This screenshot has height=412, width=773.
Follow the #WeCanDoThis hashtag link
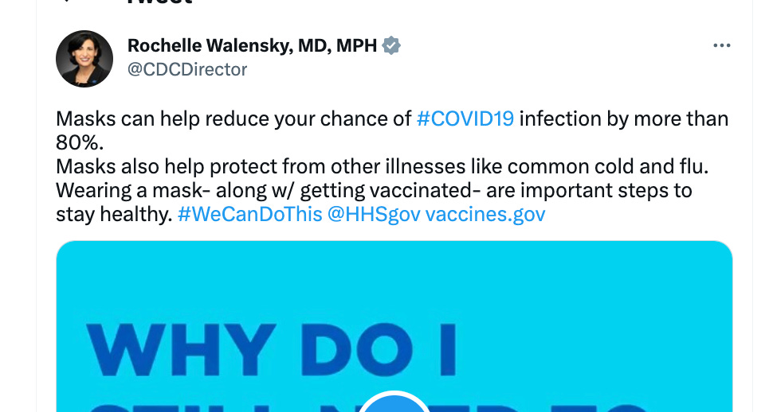click(x=250, y=215)
